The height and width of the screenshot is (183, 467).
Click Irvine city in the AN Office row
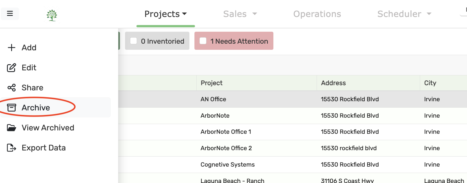click(x=432, y=99)
